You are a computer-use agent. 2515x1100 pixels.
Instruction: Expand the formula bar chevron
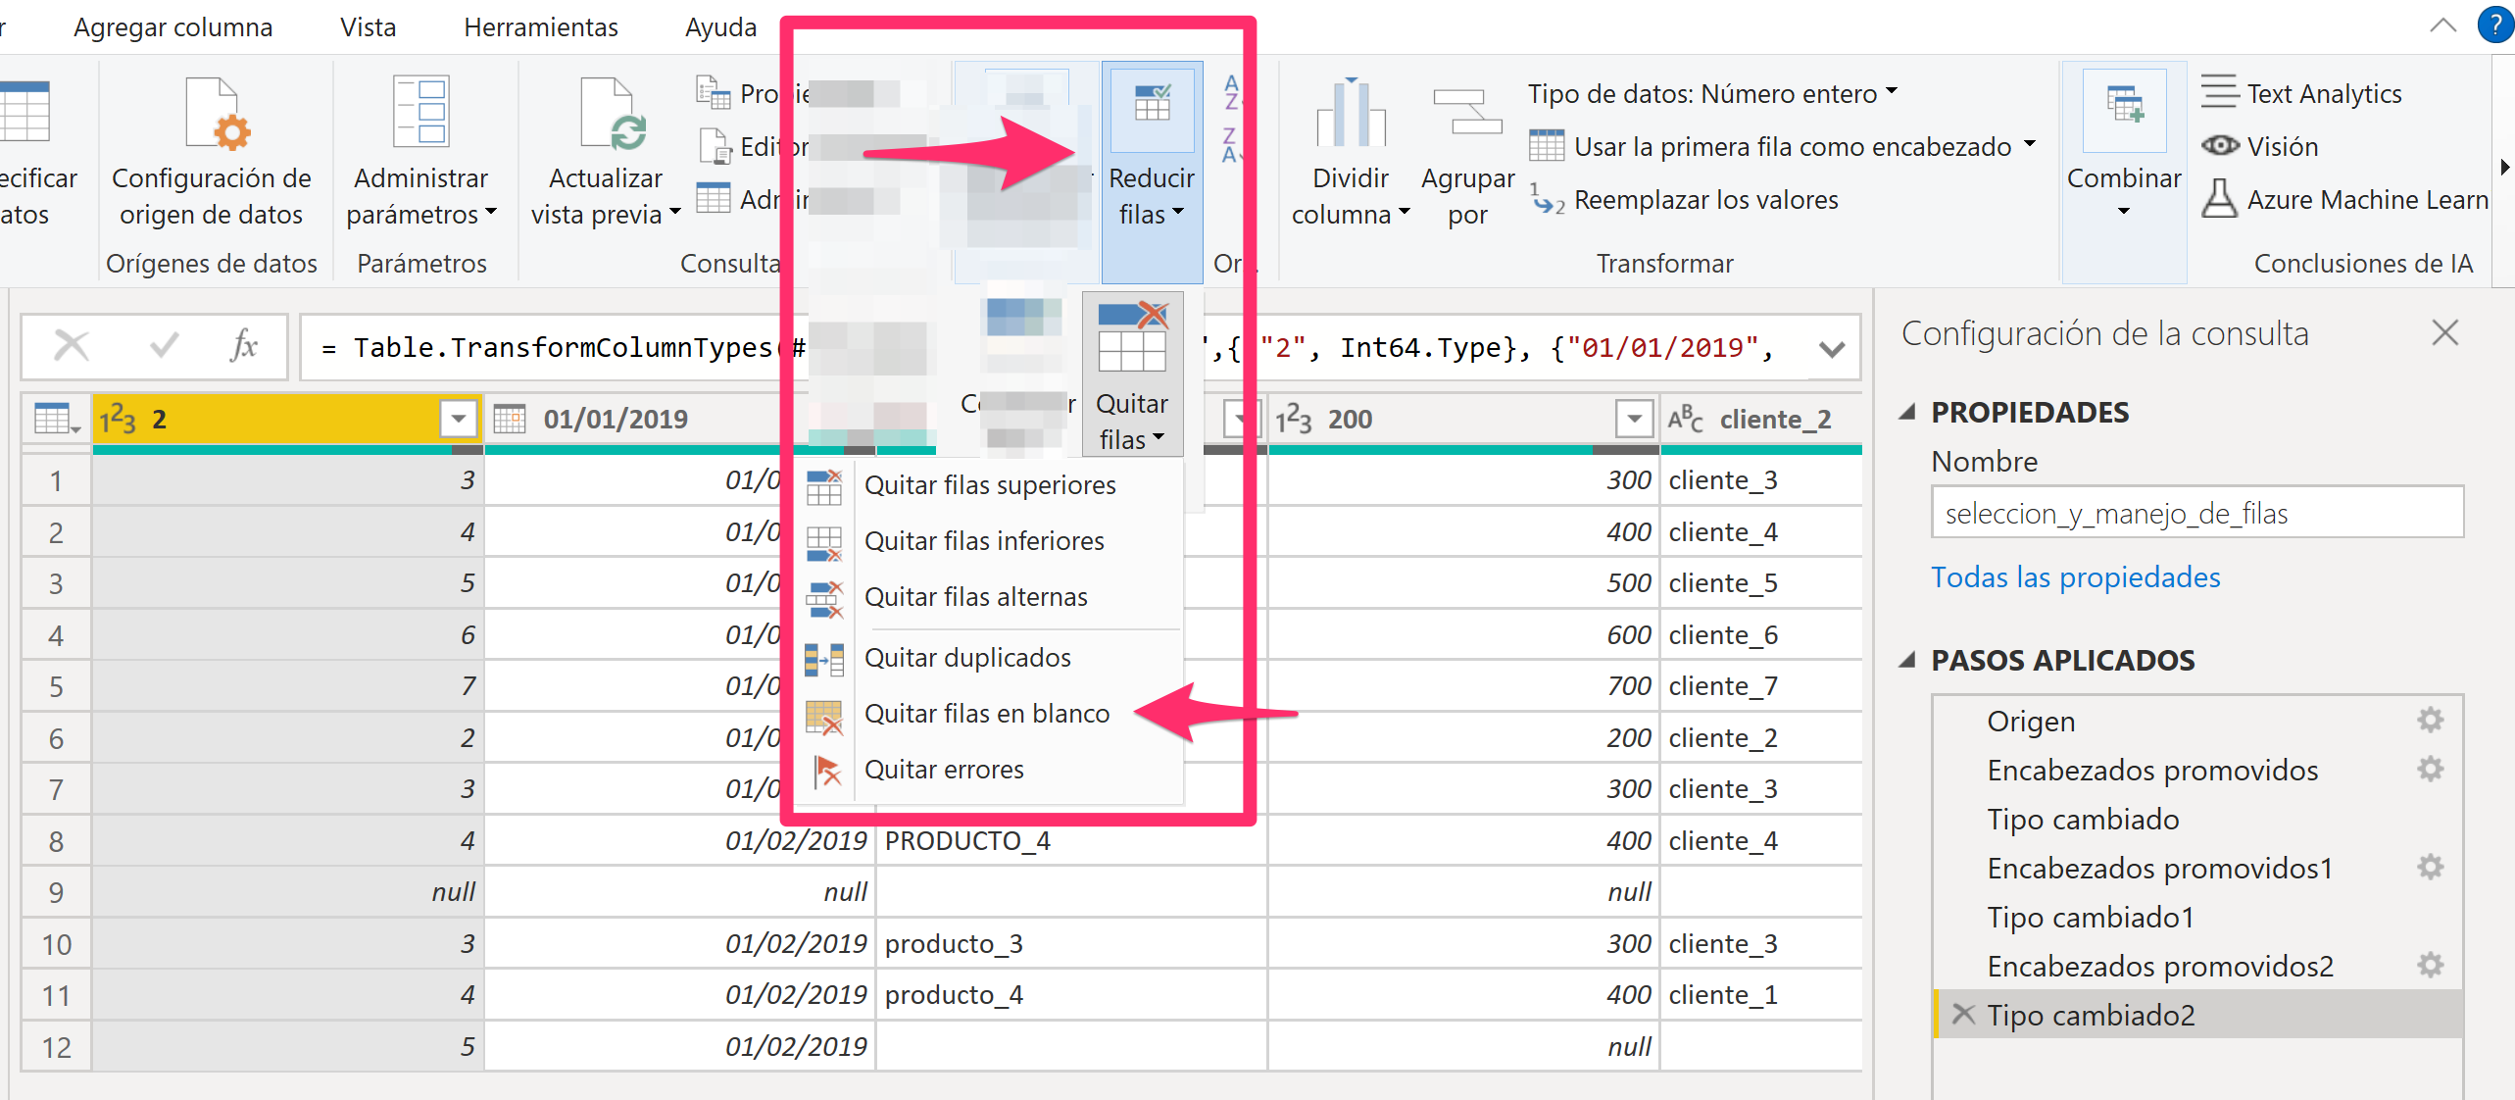click(1832, 348)
